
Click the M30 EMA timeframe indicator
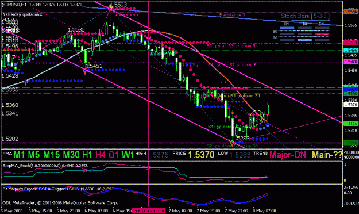[x=71, y=155]
